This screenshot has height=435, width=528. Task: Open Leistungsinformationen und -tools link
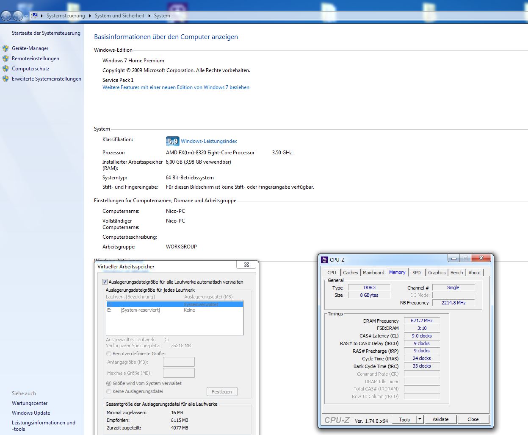click(44, 426)
